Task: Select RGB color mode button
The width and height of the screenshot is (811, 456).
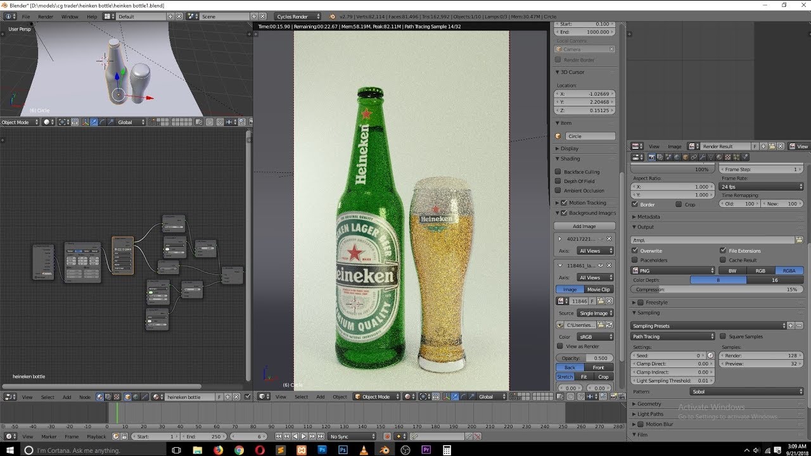Action: (x=760, y=270)
